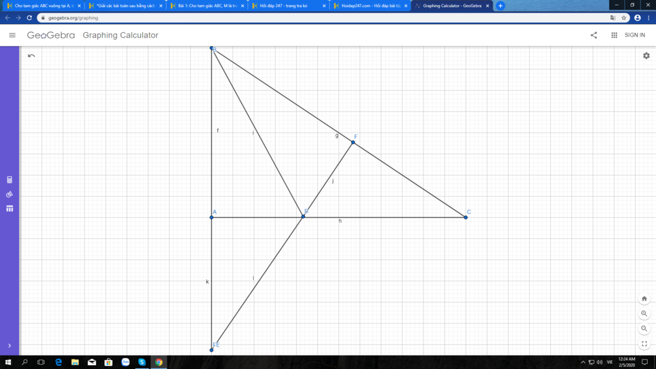Open the geometry Tools view in sidebar
Viewport: 656px width, 369px height.
[10, 194]
